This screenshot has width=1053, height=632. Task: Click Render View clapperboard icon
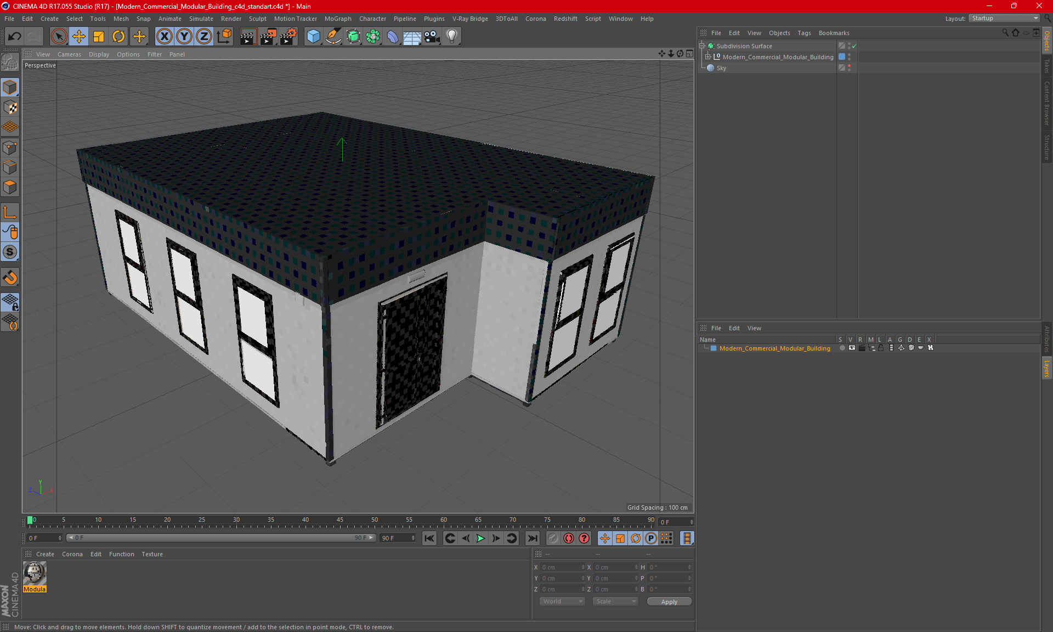[248, 37]
